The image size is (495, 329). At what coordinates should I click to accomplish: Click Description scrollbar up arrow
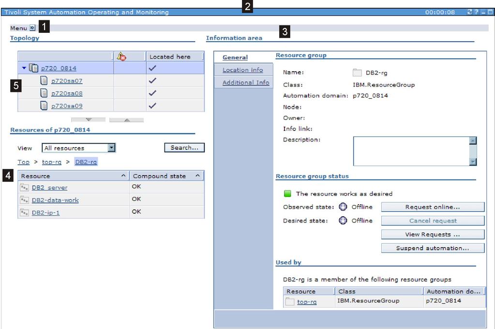[x=473, y=140]
